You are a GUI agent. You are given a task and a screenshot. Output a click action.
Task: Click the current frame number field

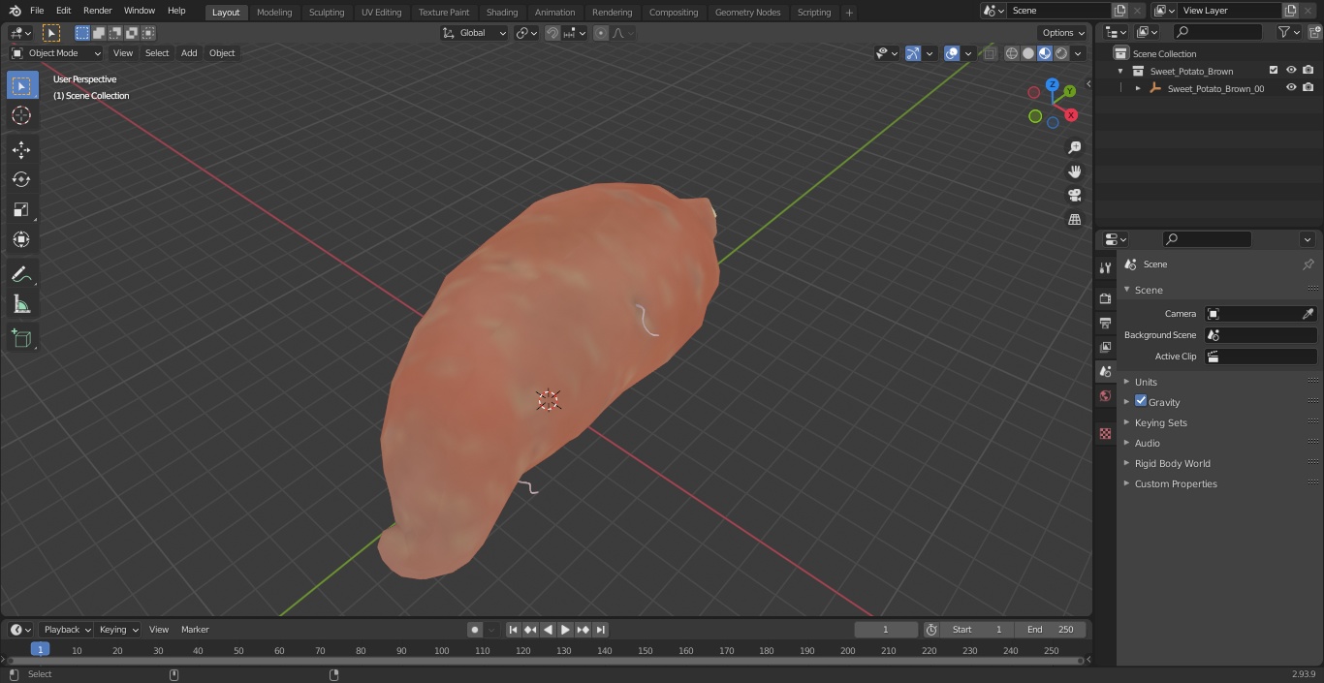[886, 630]
